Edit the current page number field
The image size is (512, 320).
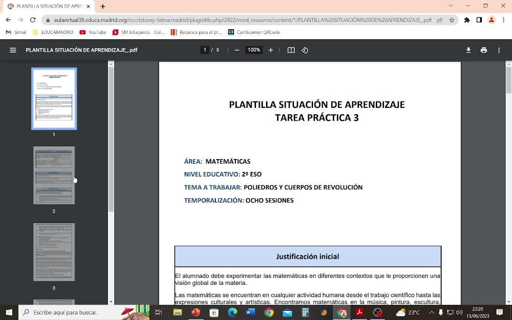[x=205, y=50]
